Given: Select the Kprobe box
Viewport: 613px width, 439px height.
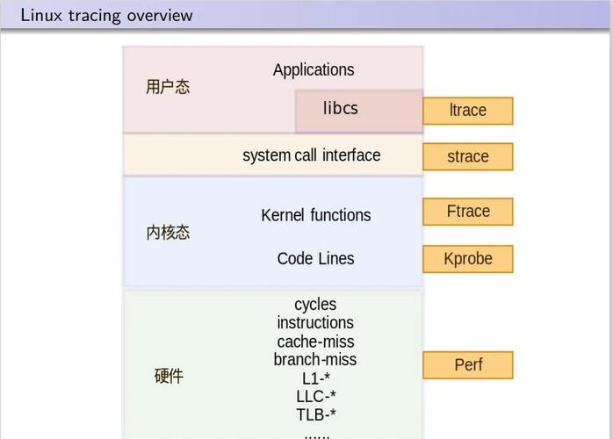Looking at the screenshot, I should tap(467, 259).
